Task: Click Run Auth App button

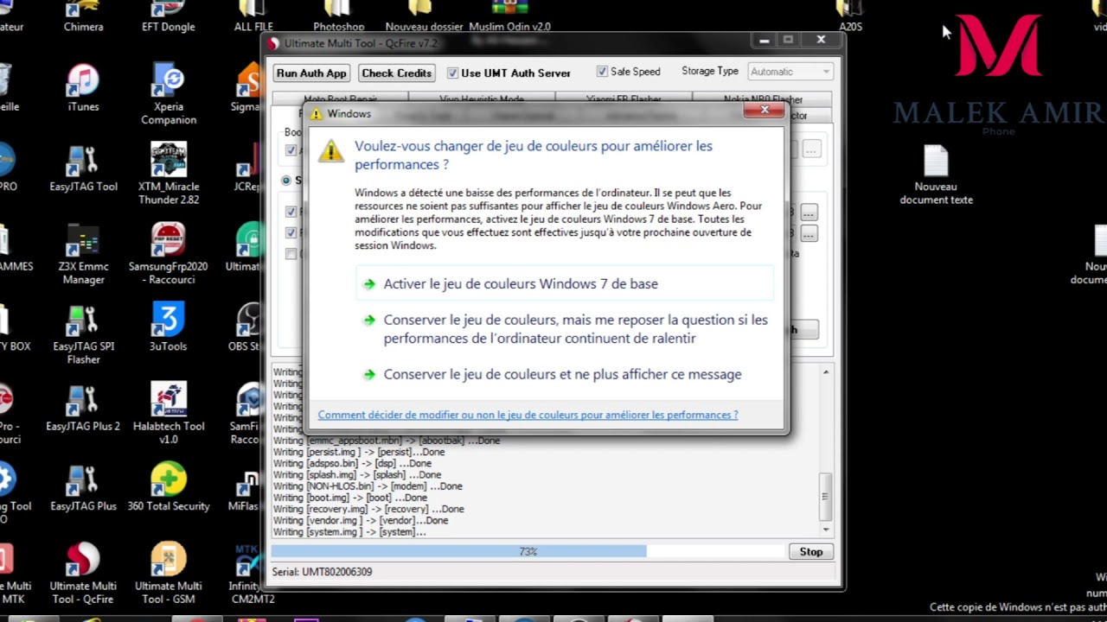Action: pos(311,73)
